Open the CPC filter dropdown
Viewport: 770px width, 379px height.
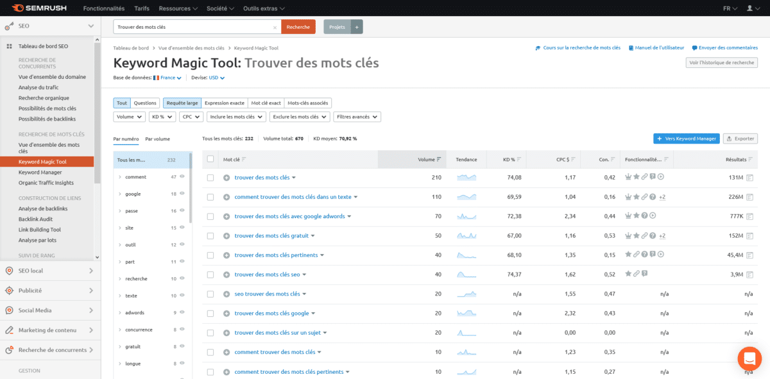(191, 117)
